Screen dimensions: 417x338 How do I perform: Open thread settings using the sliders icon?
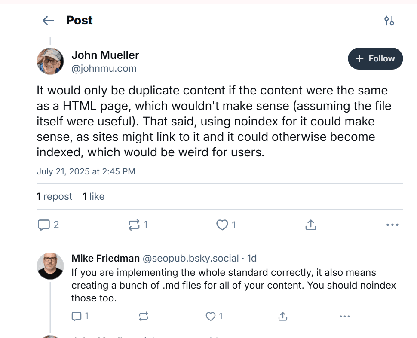click(x=389, y=20)
